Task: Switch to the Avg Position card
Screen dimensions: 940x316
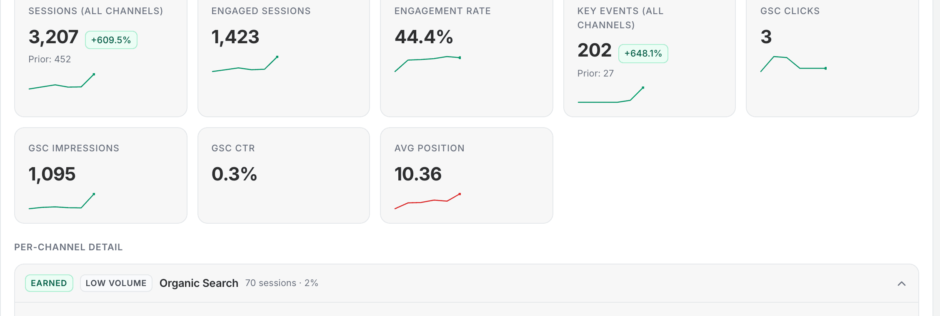Action: click(x=466, y=175)
